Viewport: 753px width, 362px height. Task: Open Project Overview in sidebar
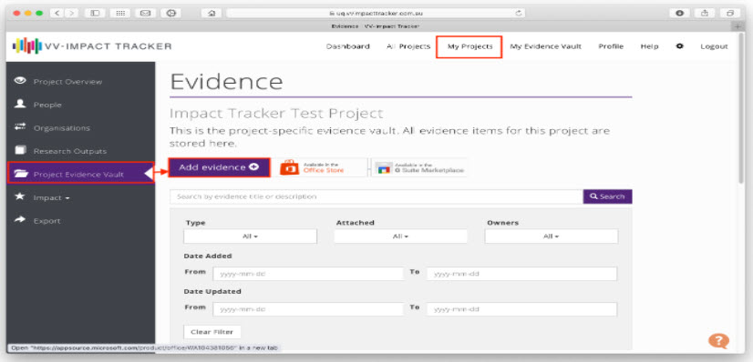click(67, 81)
